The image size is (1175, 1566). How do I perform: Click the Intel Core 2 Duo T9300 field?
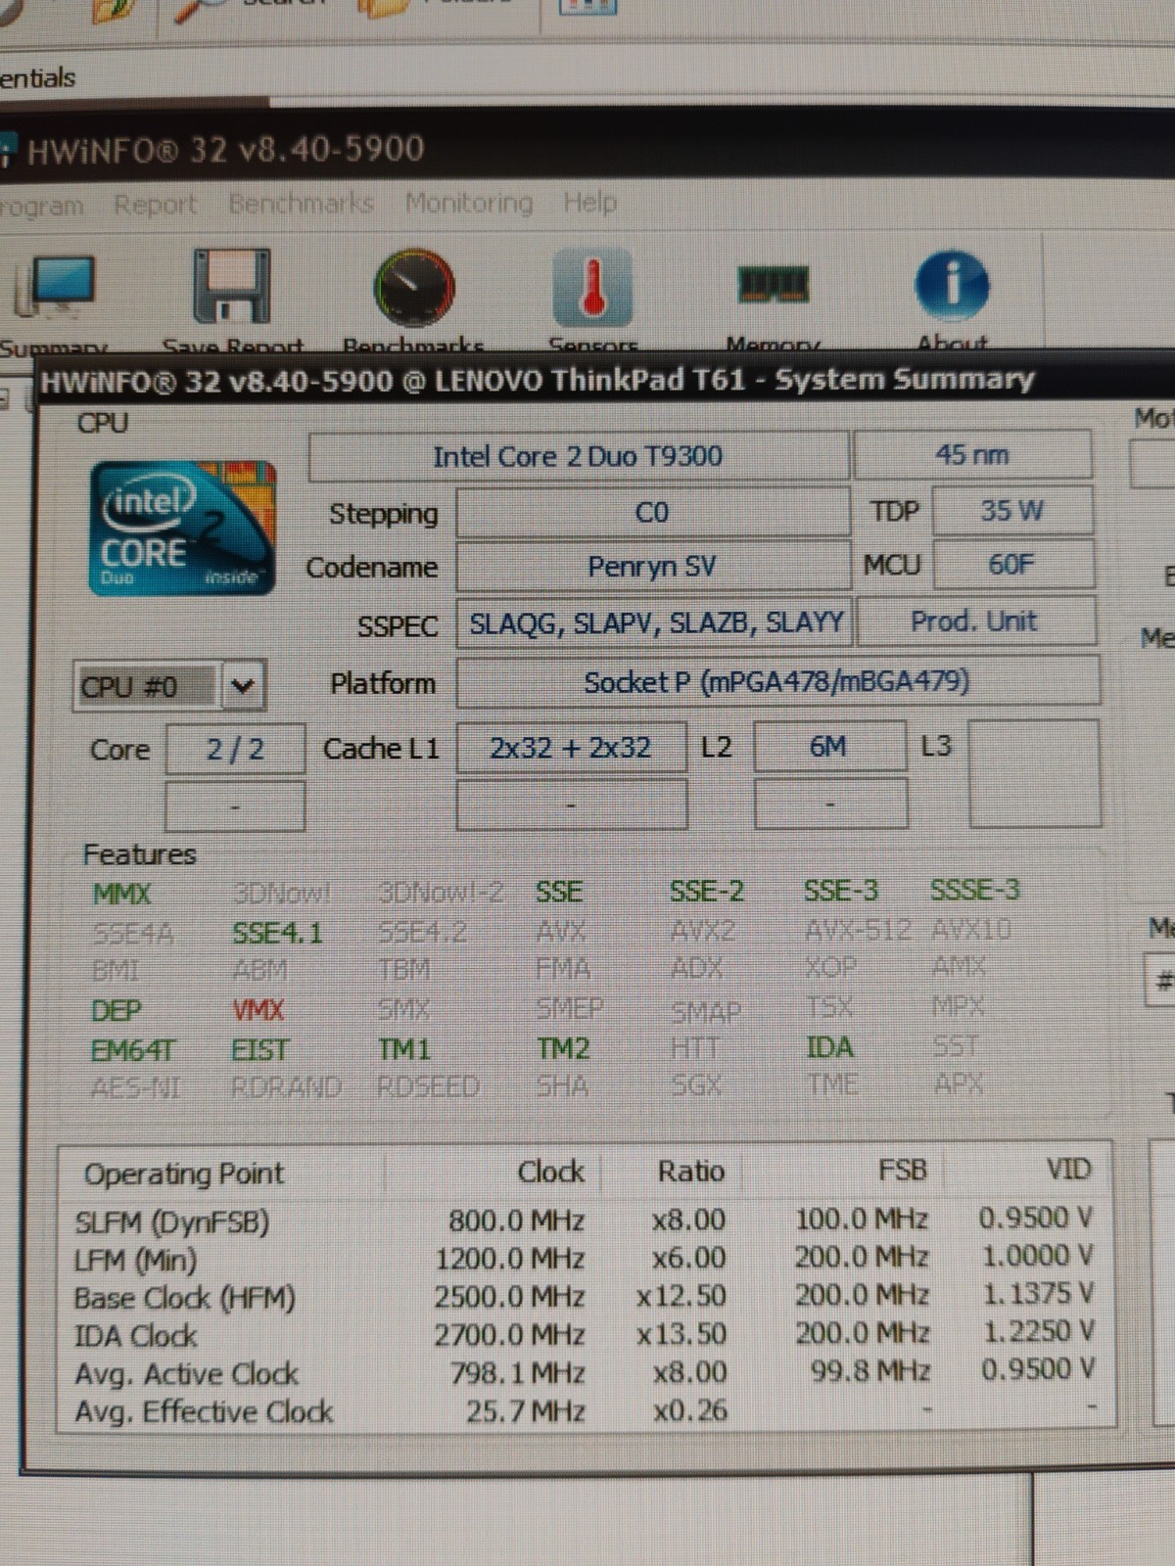(578, 456)
